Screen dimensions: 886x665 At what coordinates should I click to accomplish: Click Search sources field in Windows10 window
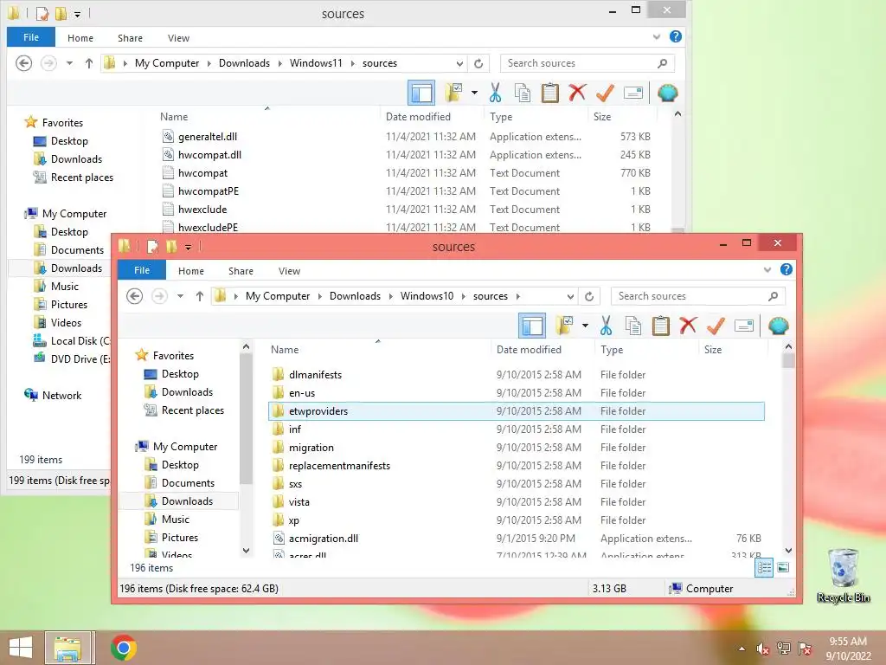[698, 296]
